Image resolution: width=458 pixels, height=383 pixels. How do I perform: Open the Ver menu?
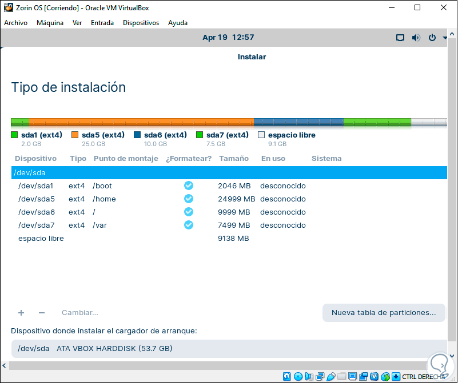click(x=77, y=23)
